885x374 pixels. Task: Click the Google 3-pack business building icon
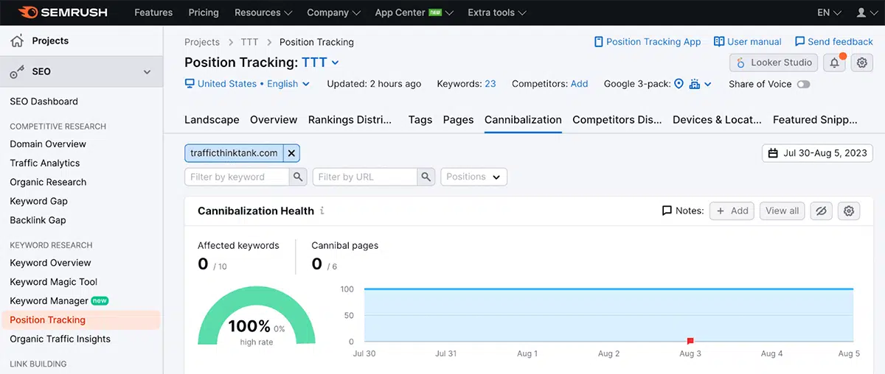coord(695,84)
